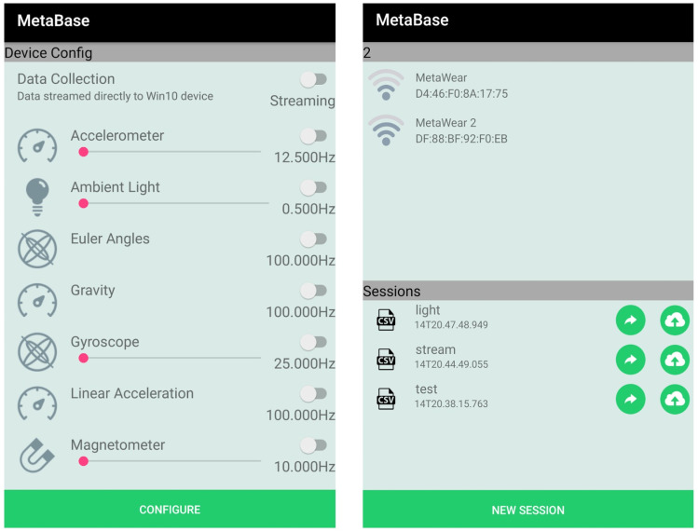This screenshot has height=532, width=698.
Task: Click the share arrow for light session
Action: pos(630,320)
